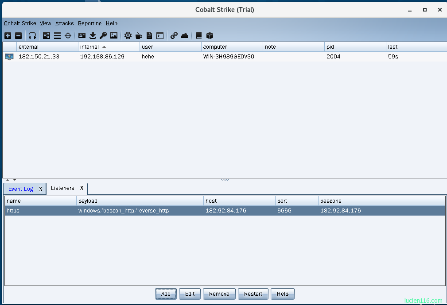Image resolution: width=447 pixels, height=305 pixels.
Task: Open the Credentials card icon
Action: [x=82, y=35]
